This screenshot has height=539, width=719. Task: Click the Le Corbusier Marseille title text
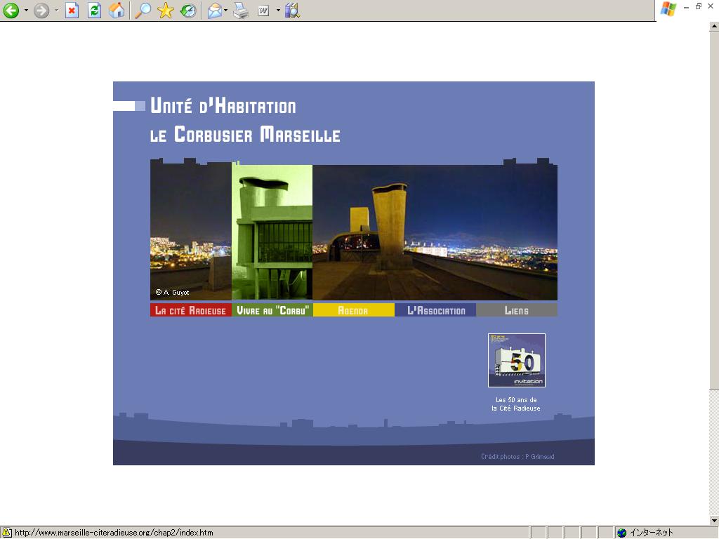245,134
